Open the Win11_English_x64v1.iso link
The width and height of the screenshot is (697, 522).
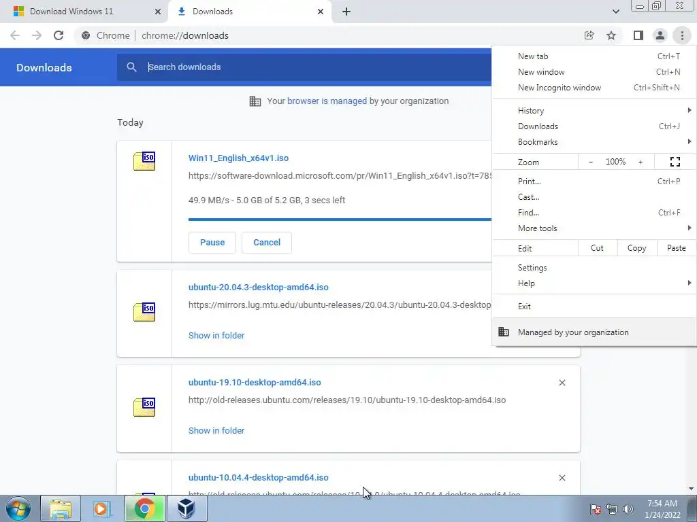coord(238,158)
